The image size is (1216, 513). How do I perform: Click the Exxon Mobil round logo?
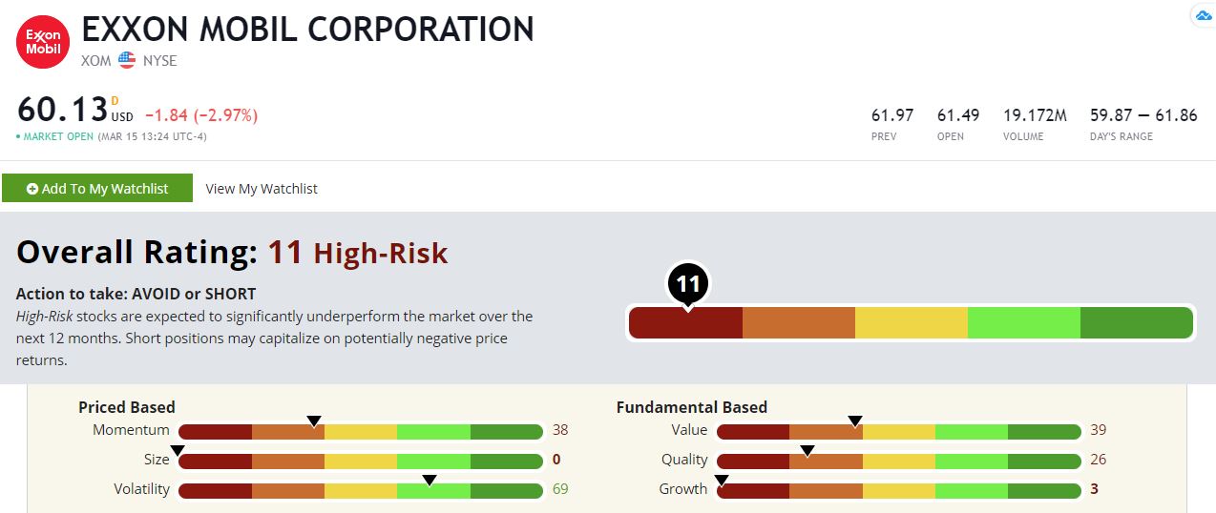43,42
